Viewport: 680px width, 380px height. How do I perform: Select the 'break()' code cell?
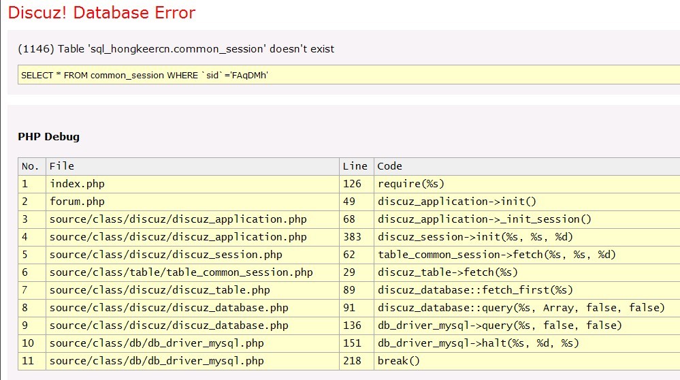click(527, 361)
